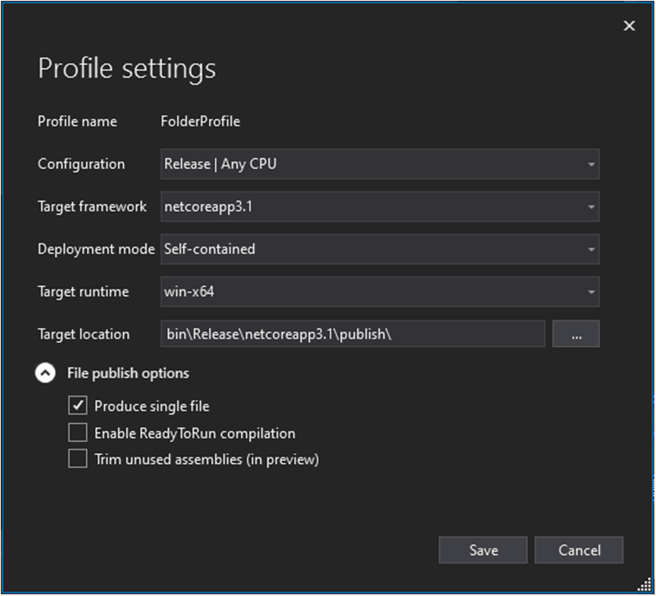
Task: Enable ReadyToRun compilation checkbox
Action: click(78, 433)
